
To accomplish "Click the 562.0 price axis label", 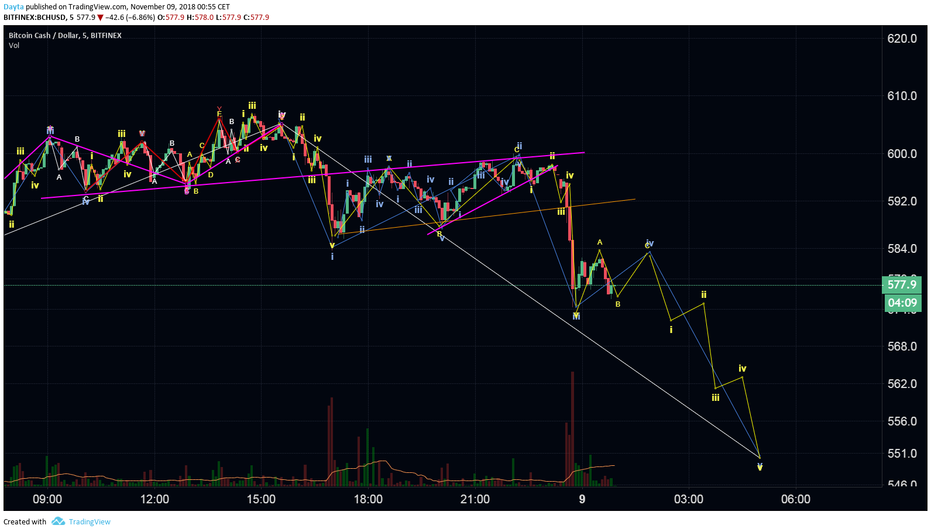I will (902, 384).
